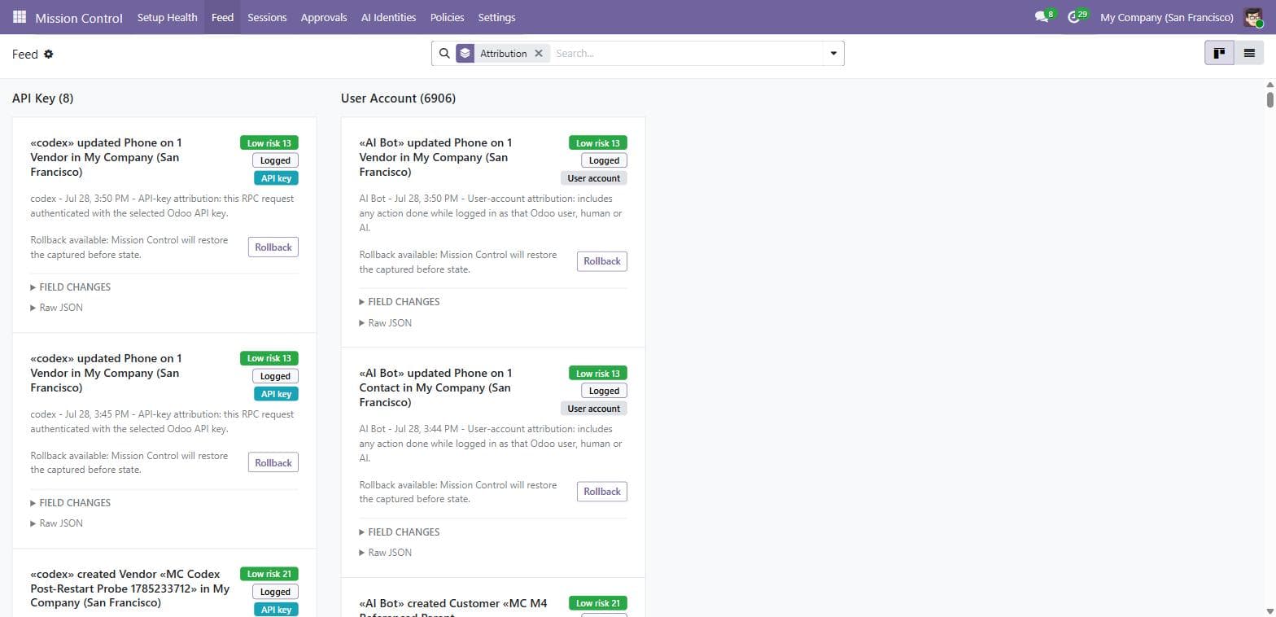Click the Attribution group-by layers icon

coord(465,53)
